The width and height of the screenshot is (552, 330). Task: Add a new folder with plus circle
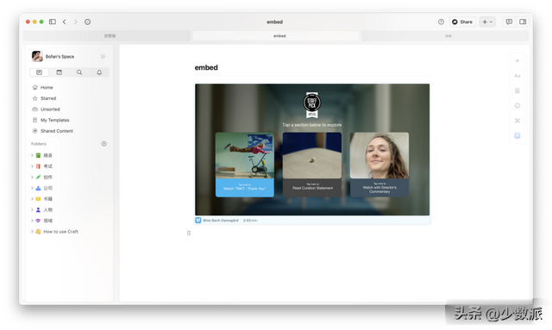click(x=103, y=144)
